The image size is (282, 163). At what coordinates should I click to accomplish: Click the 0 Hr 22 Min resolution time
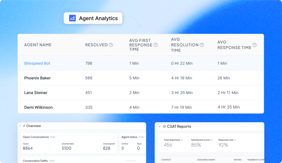tap(182, 63)
